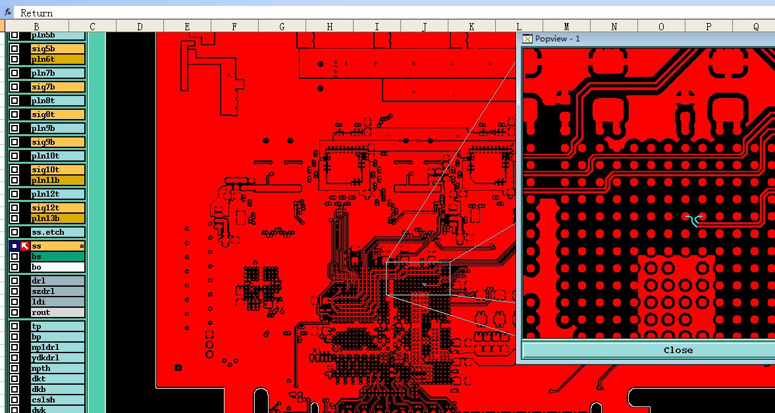
Task: Select the sig12t layer name
Action: click(x=57, y=208)
